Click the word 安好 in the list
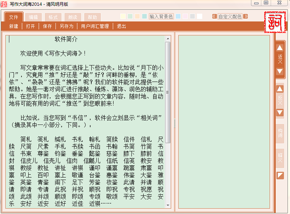This screenshot has height=214, width=290. [26, 204]
